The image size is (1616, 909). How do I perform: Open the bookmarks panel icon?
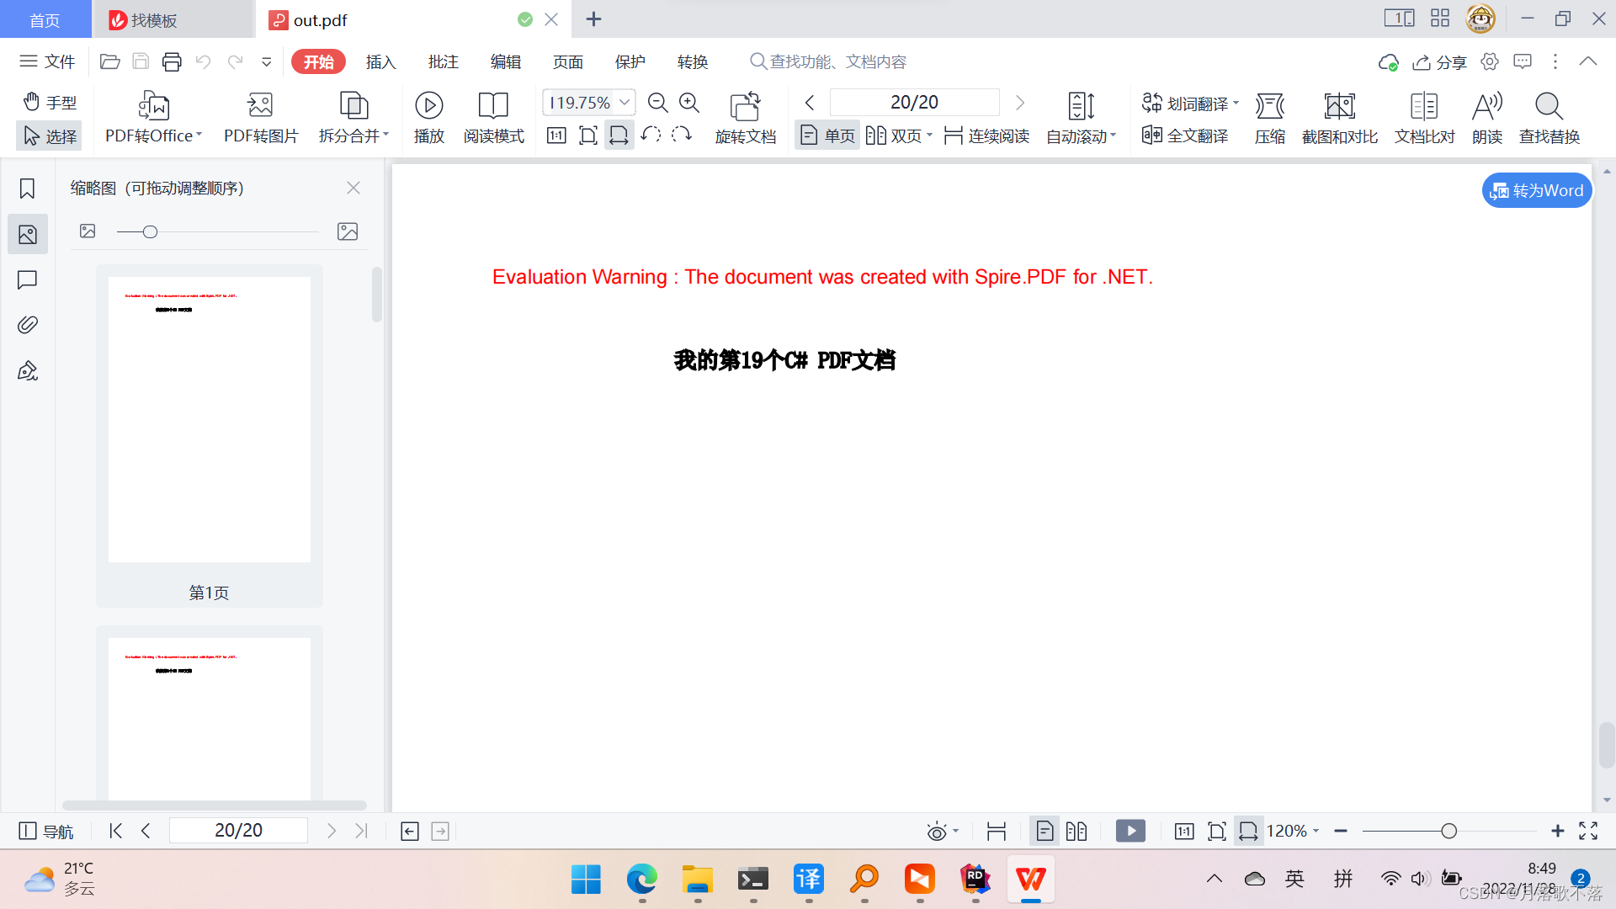click(28, 189)
